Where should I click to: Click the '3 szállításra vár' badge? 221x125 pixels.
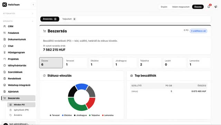(x=199, y=31)
